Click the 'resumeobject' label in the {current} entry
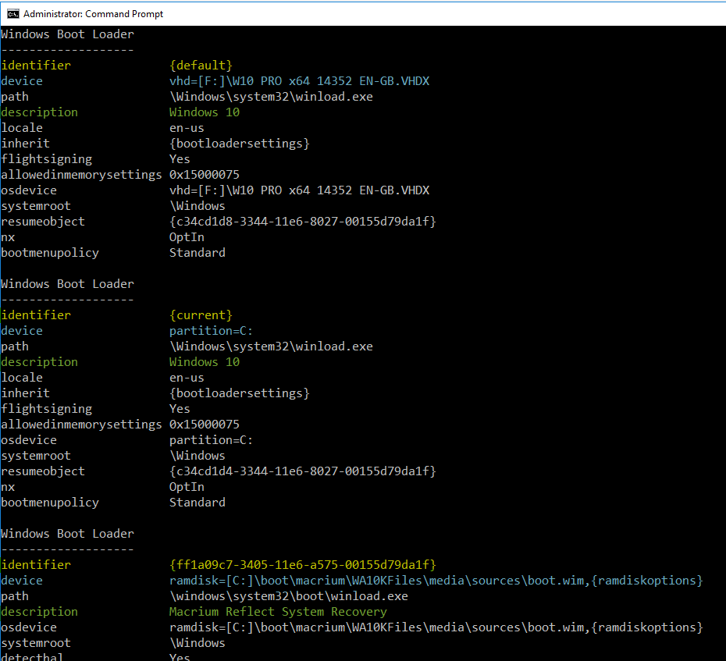This screenshot has height=661, width=726. click(x=43, y=471)
